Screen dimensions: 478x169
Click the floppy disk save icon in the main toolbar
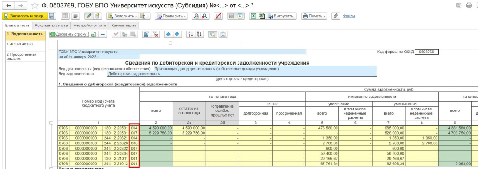pyautogui.click(x=51, y=16)
